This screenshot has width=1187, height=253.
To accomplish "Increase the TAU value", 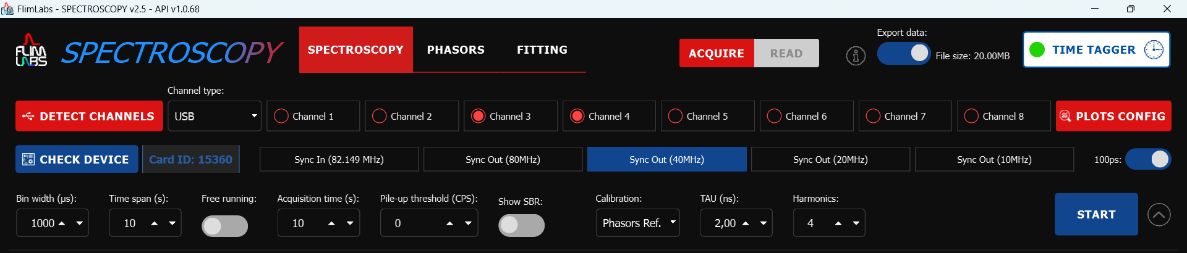I will [746, 223].
